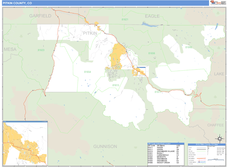
Task: Select the MESA county label
Action: pyautogui.click(x=10, y=49)
